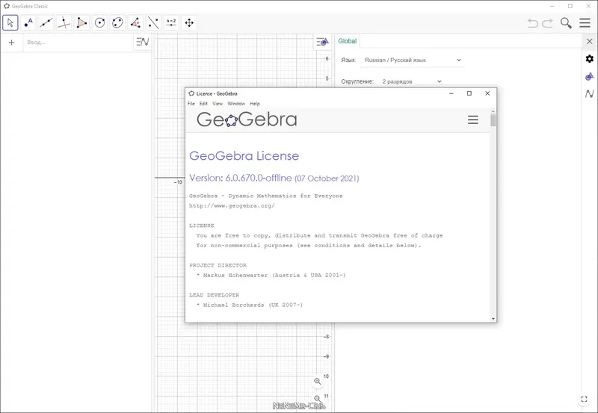Open the File menu in License window
This screenshot has height=413, width=598.
tap(191, 104)
